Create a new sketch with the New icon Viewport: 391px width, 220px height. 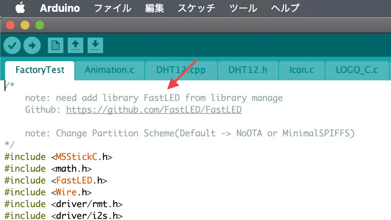[55, 45]
